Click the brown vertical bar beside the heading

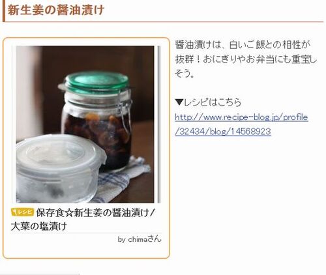pos(4,11)
